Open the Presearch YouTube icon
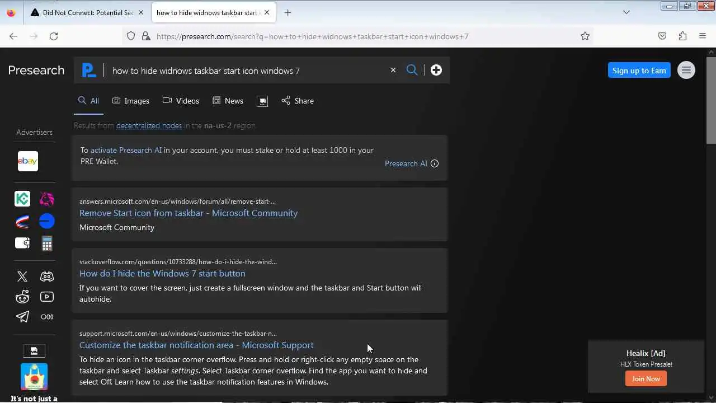The image size is (716, 403). tap(47, 297)
